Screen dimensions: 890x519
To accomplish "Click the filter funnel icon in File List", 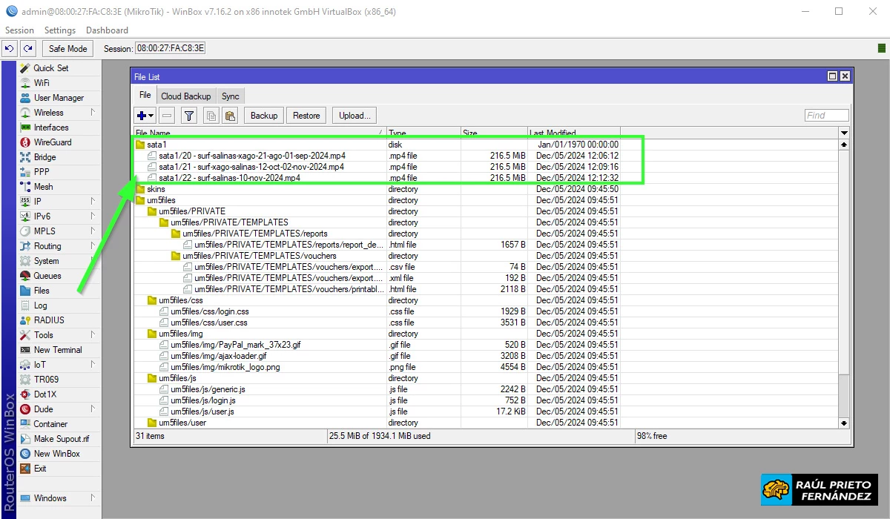I will coord(189,115).
